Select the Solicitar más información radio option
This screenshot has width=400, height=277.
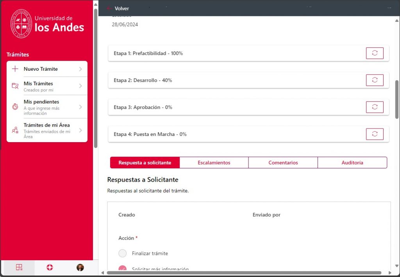pos(122,268)
